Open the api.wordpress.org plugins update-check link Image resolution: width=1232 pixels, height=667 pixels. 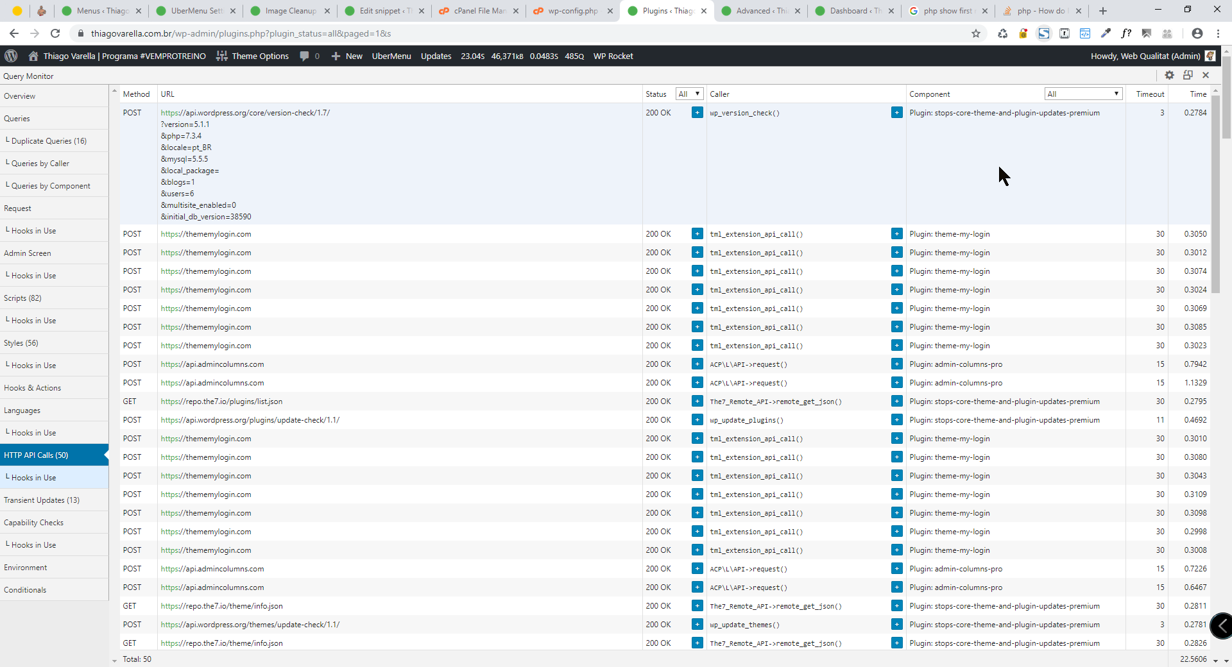(250, 420)
